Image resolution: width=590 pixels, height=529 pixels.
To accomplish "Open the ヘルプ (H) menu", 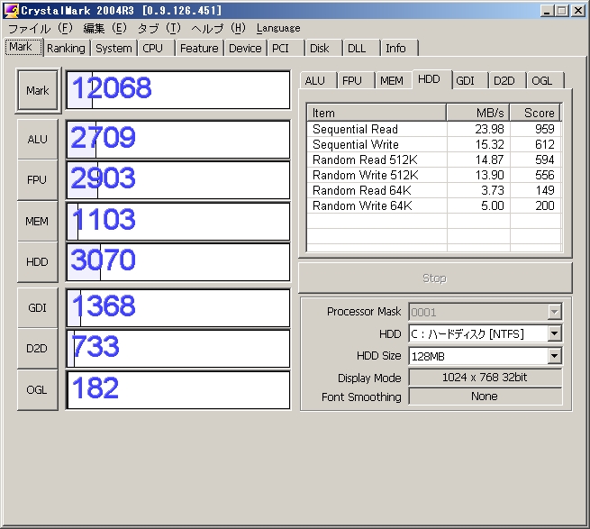I will tap(218, 28).
